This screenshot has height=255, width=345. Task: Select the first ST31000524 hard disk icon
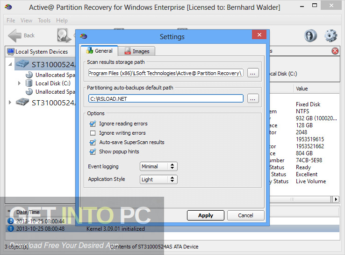pyautogui.click(x=22, y=64)
